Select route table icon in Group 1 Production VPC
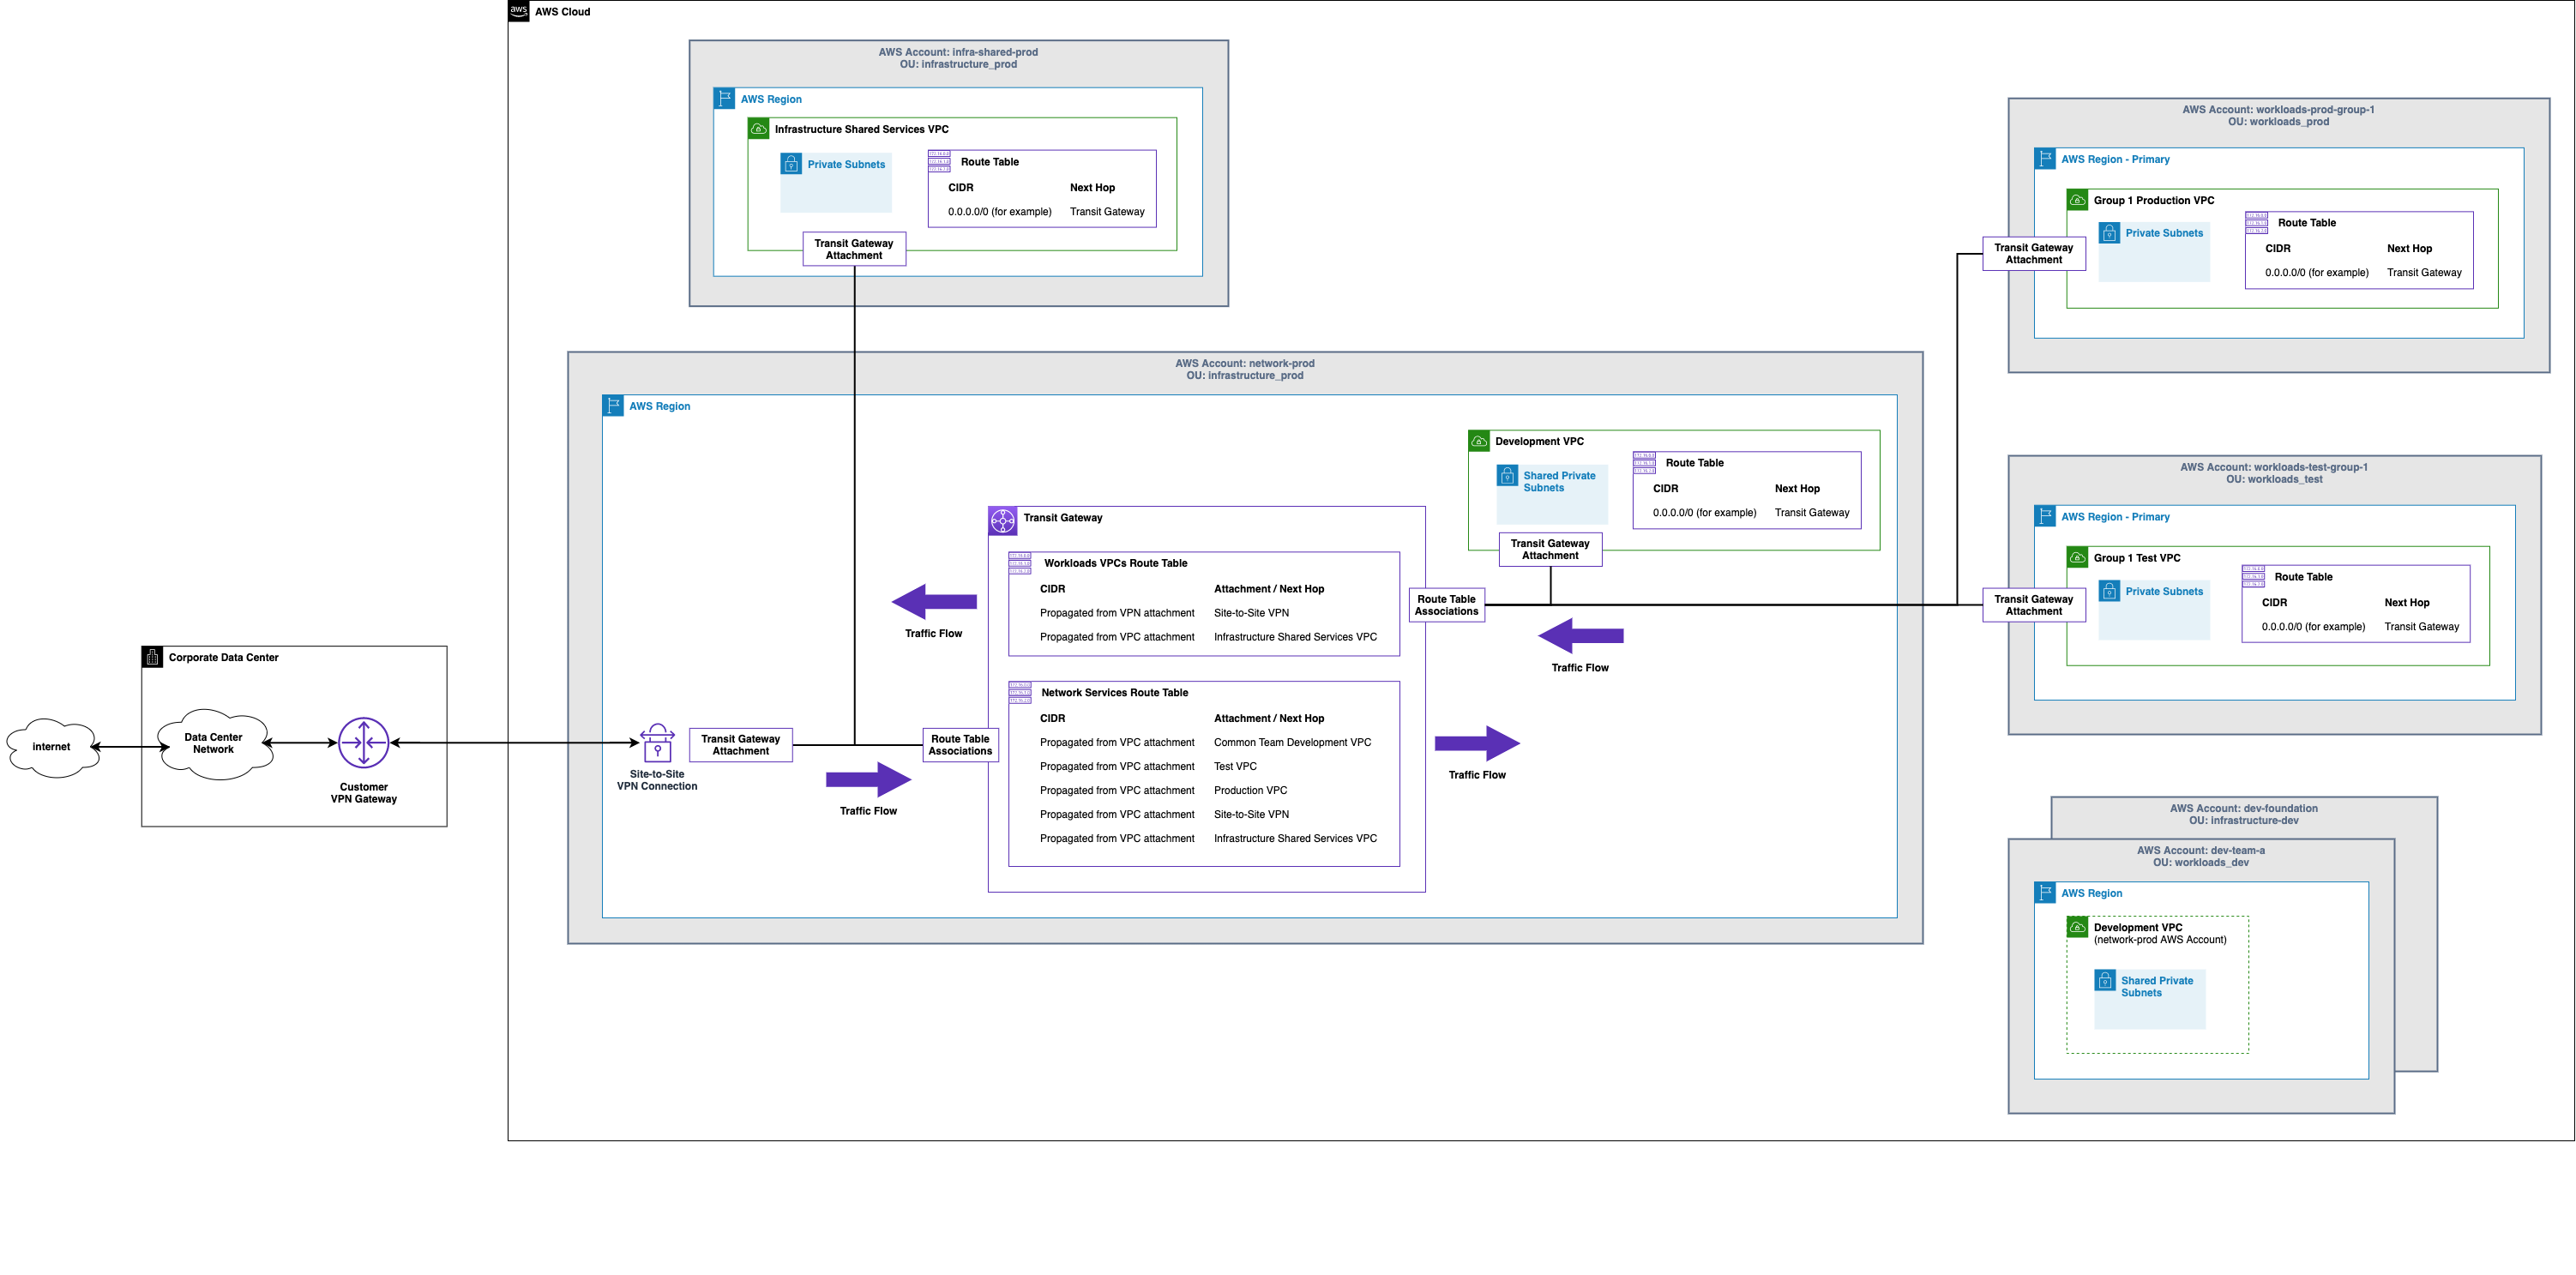Viewport: 2576px width, 1275px height. tap(2256, 222)
